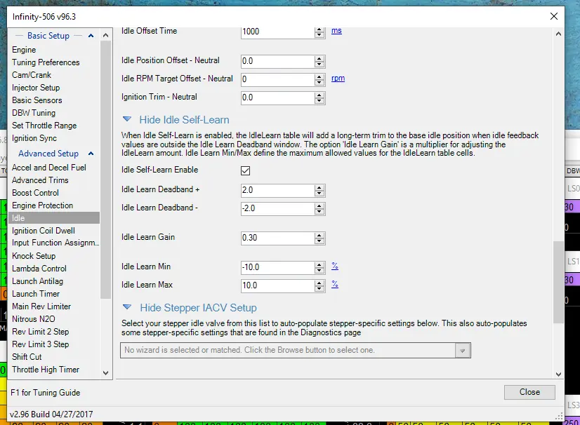Click the Close button
This screenshot has height=425, width=580.
click(x=529, y=392)
